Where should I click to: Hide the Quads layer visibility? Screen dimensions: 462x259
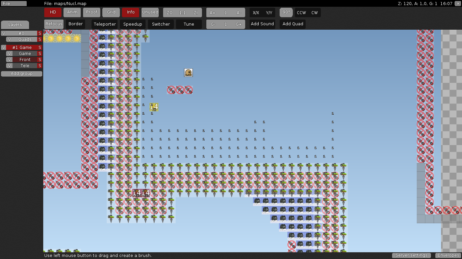pos(9,39)
